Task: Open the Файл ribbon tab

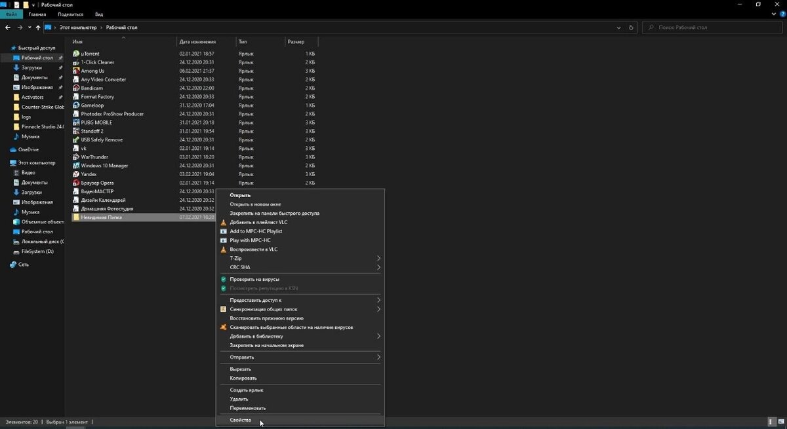Action: [x=10, y=14]
